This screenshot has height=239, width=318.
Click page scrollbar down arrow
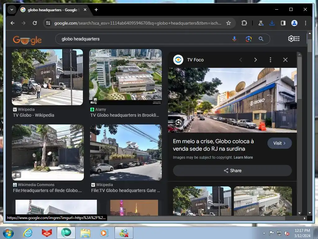point(310,213)
